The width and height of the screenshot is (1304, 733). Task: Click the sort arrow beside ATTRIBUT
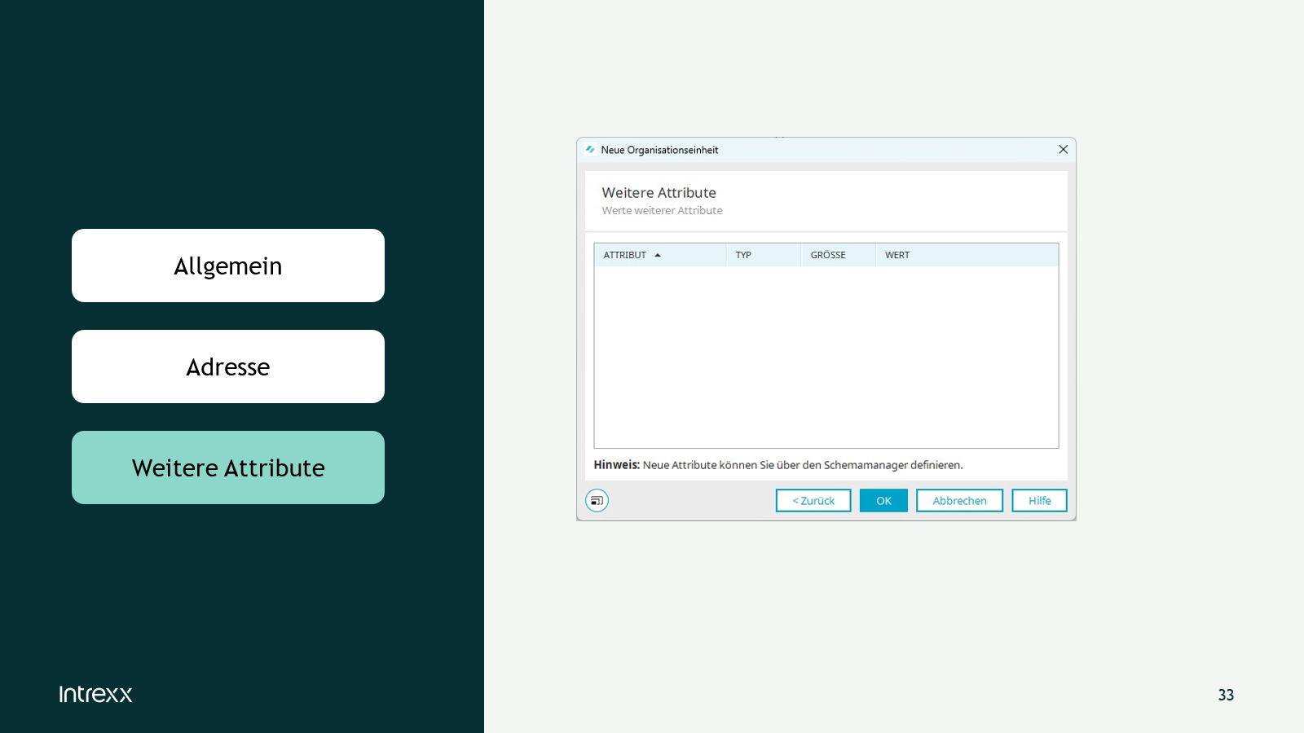click(x=658, y=256)
